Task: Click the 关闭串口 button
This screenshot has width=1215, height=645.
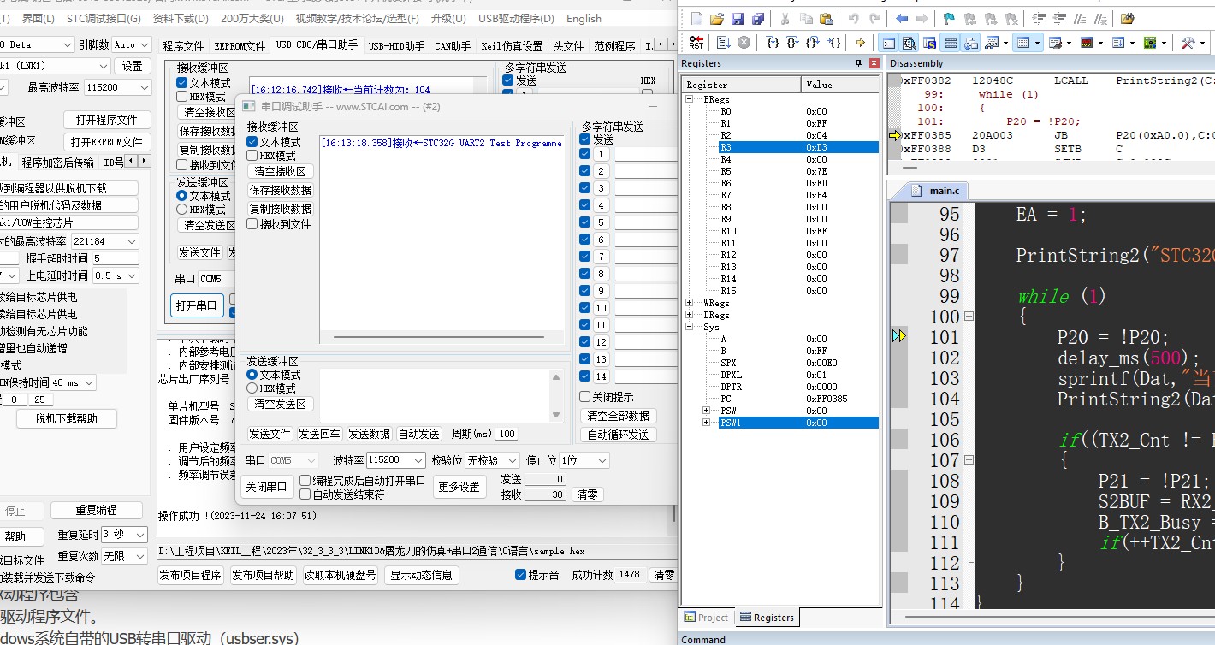Action: click(x=266, y=487)
